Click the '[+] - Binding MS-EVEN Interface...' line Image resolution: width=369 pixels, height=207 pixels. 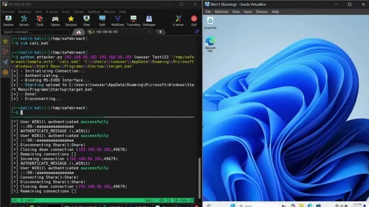(50, 80)
